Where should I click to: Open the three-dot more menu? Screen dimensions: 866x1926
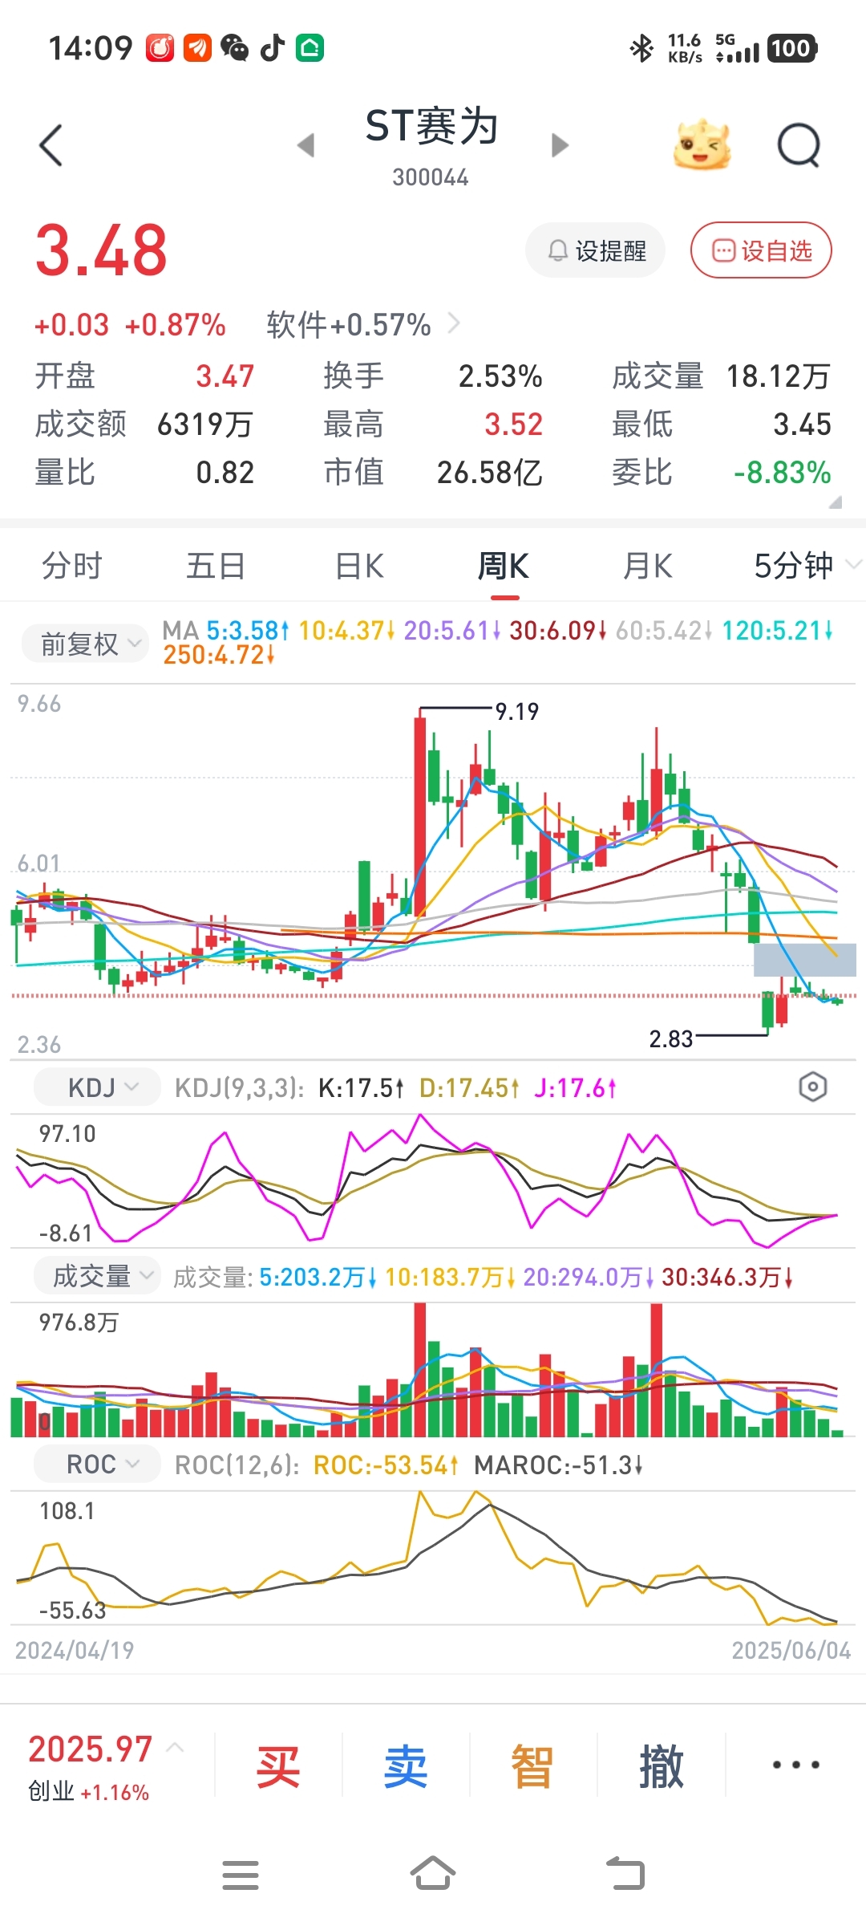(x=795, y=1765)
